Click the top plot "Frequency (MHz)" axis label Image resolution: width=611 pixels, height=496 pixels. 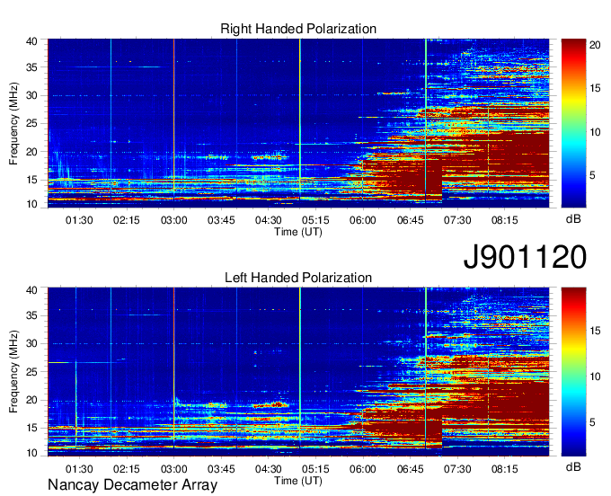[x=13, y=123]
